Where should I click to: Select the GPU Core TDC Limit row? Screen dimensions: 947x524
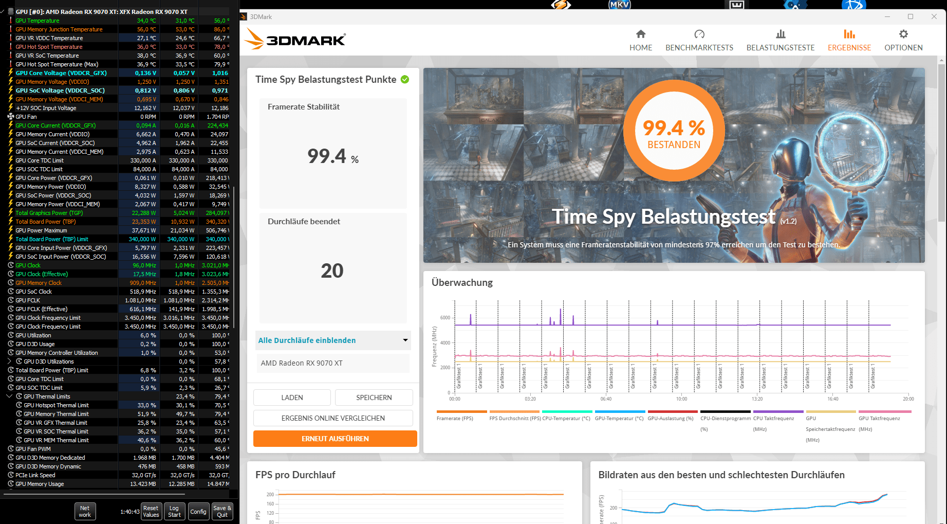[x=117, y=160]
